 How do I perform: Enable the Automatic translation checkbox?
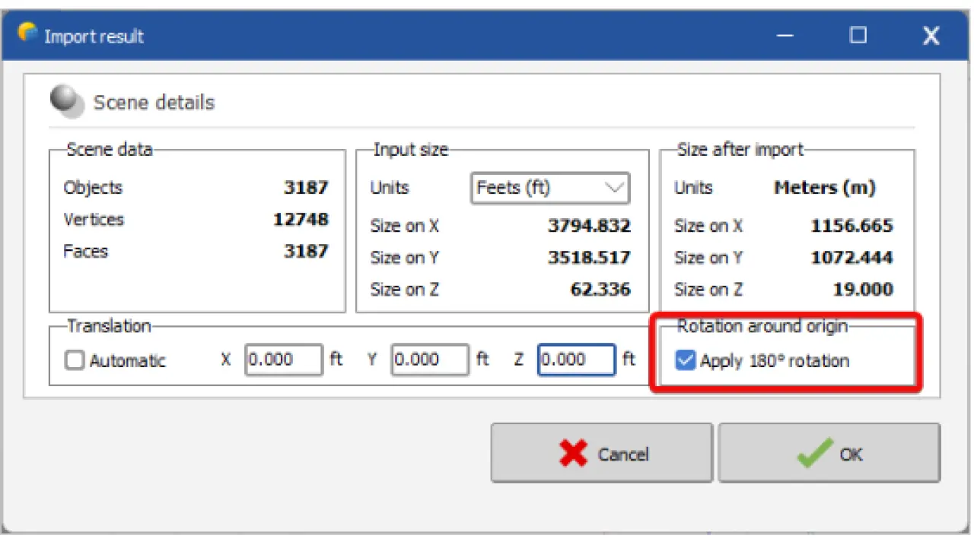pyautogui.click(x=75, y=361)
